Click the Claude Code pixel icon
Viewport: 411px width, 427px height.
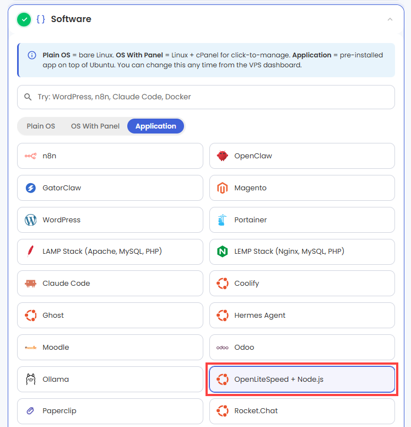[30, 284]
